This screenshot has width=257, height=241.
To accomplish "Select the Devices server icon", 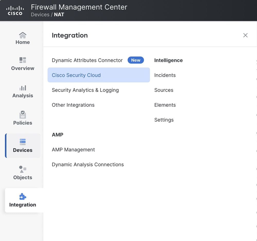I will pos(23,142).
